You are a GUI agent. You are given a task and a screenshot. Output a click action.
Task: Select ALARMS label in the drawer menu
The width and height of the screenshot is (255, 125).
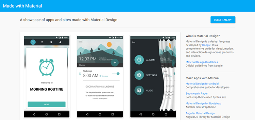[151, 60]
